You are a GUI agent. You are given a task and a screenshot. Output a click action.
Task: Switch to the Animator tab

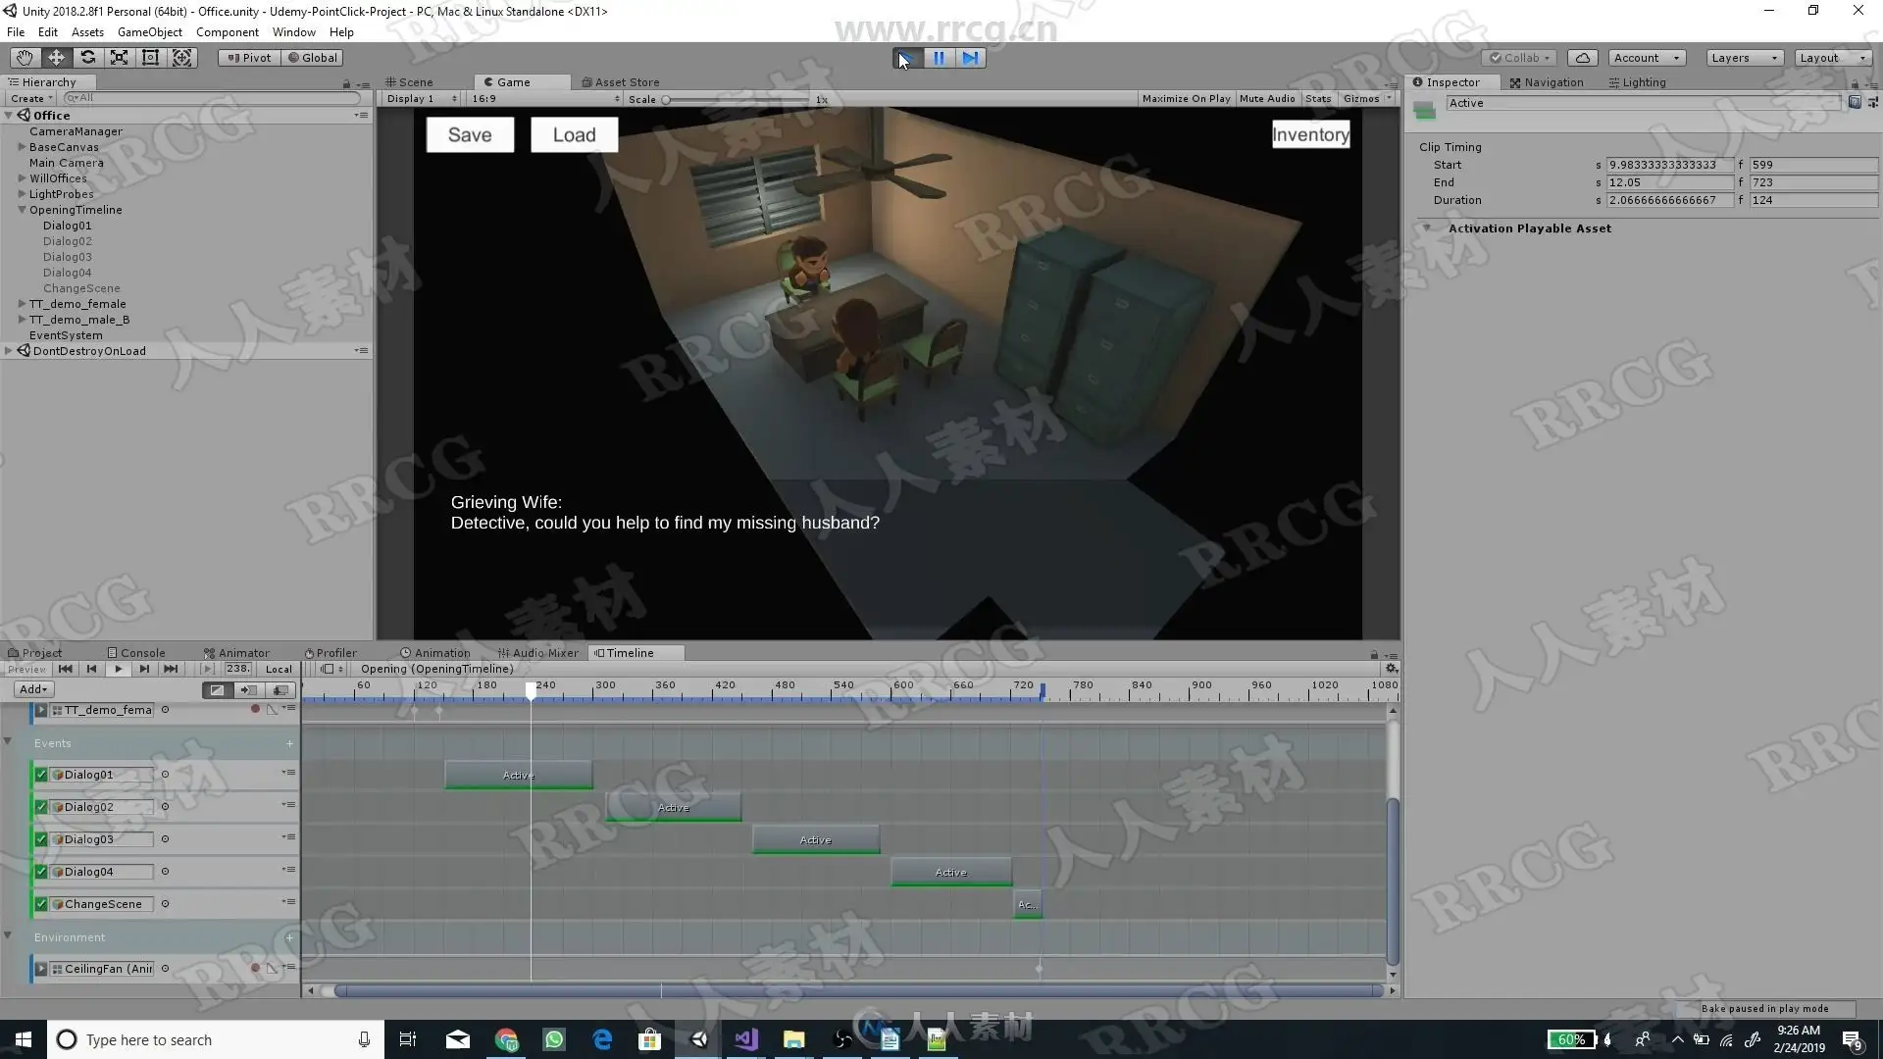(x=236, y=653)
